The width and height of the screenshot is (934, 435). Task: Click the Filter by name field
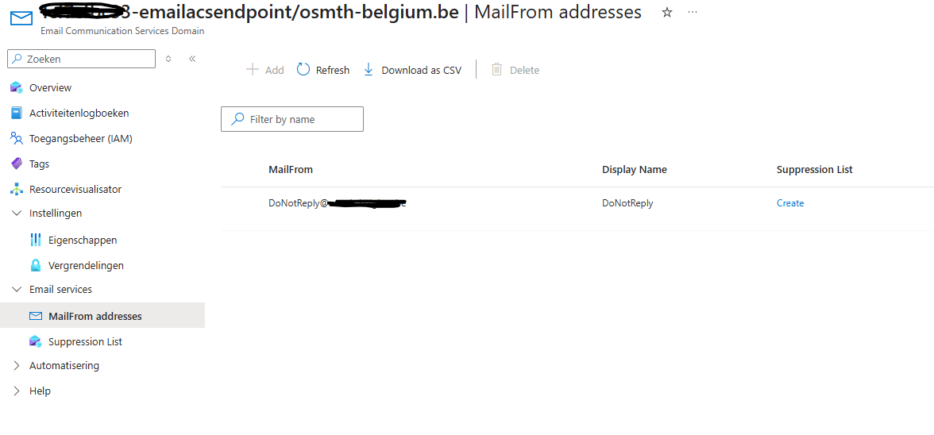(292, 119)
